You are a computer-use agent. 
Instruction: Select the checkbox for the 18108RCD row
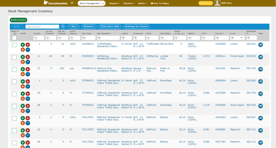click(x=14, y=45)
